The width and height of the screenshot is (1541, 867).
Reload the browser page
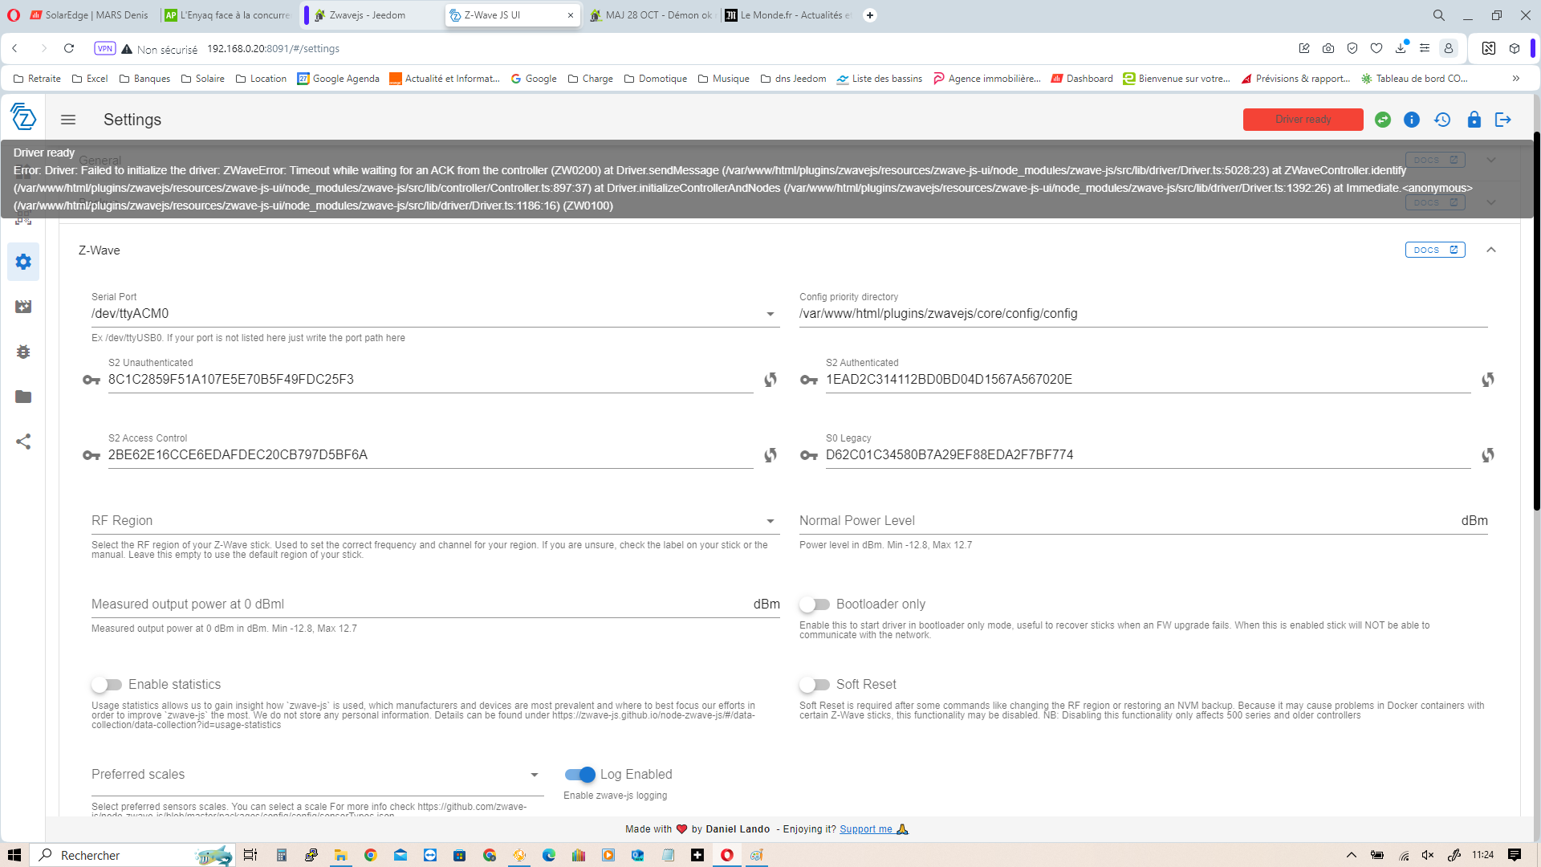pos(69,48)
